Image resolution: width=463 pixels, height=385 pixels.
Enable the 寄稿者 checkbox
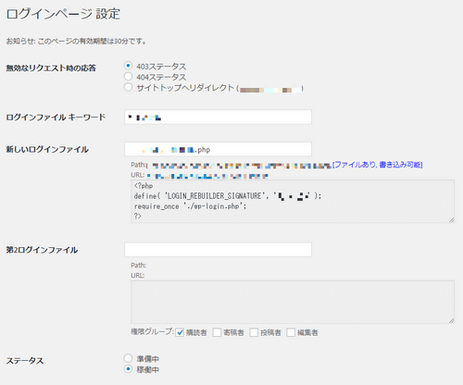(x=217, y=332)
